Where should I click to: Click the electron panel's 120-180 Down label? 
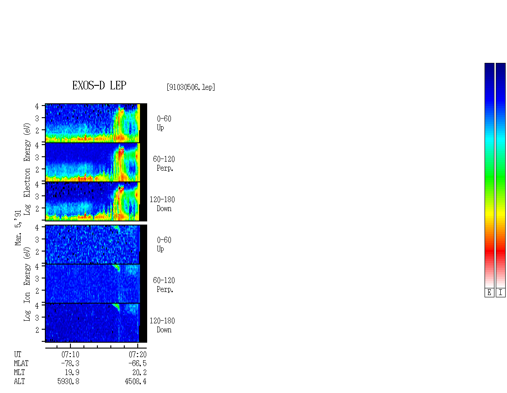162,204
